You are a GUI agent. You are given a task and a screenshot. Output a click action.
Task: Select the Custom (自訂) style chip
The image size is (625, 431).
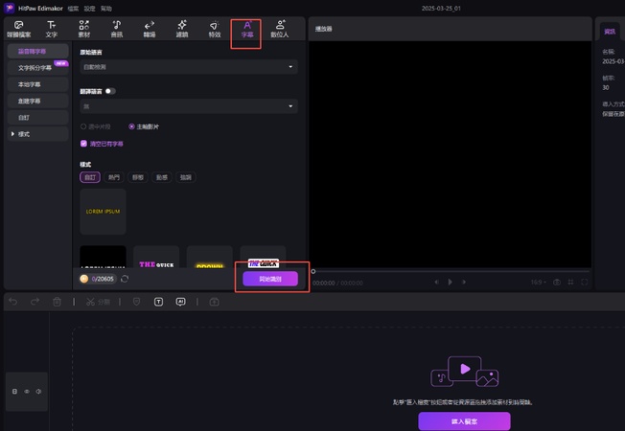[90, 177]
